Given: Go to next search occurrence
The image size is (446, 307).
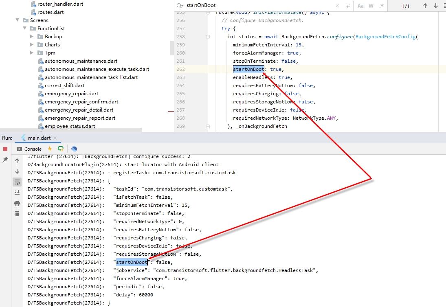Looking at the screenshot, I should (436, 6).
